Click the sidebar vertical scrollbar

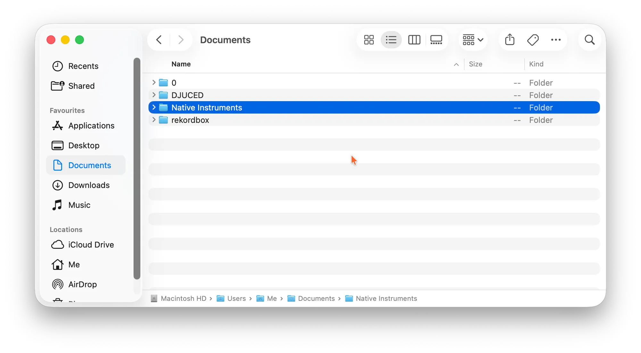tap(137, 169)
